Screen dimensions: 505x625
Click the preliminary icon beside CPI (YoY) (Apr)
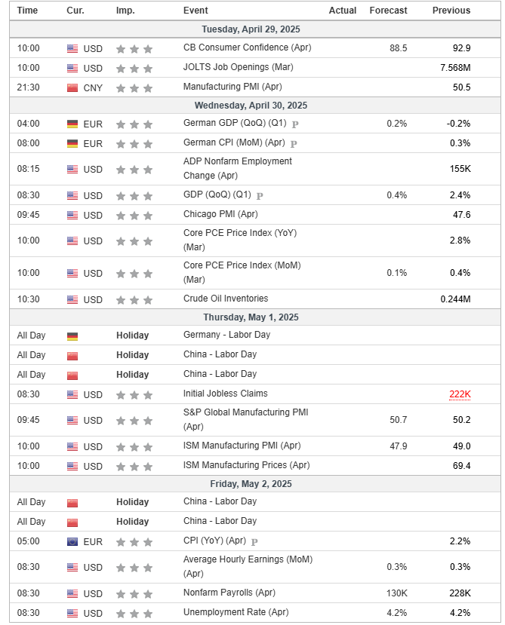(254, 542)
